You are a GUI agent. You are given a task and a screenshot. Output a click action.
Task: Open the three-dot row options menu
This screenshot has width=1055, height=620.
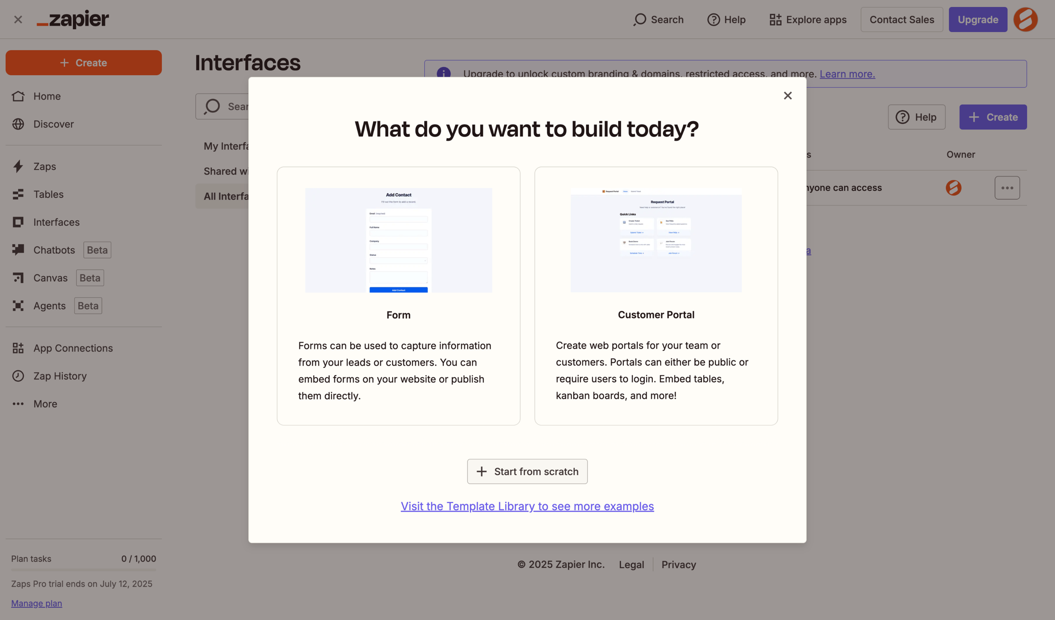[x=1007, y=188]
